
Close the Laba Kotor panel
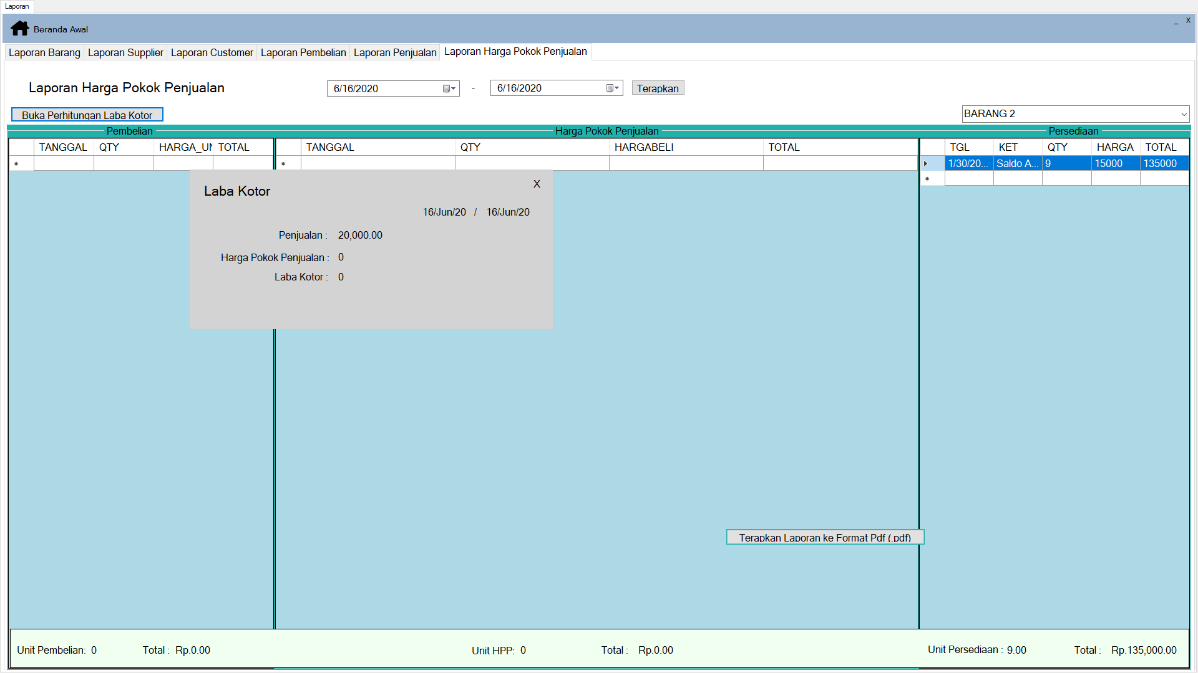click(537, 184)
